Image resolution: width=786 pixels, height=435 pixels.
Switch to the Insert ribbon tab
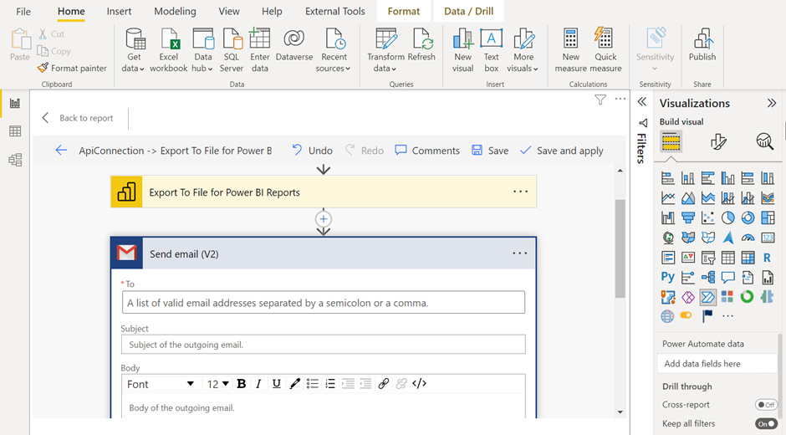tap(119, 11)
